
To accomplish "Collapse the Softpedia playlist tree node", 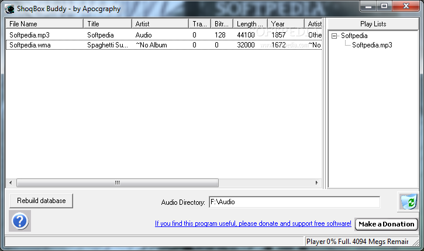I will [334, 36].
